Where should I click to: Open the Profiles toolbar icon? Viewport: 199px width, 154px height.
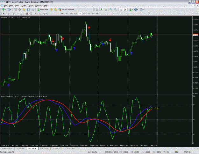pyautogui.click(x=8, y=10)
